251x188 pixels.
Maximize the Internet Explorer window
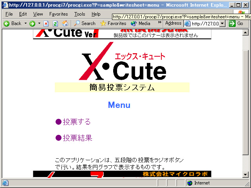point(238,5)
